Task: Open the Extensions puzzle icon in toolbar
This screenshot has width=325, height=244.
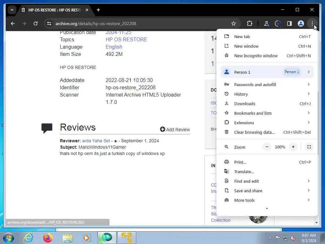Action: (249, 24)
